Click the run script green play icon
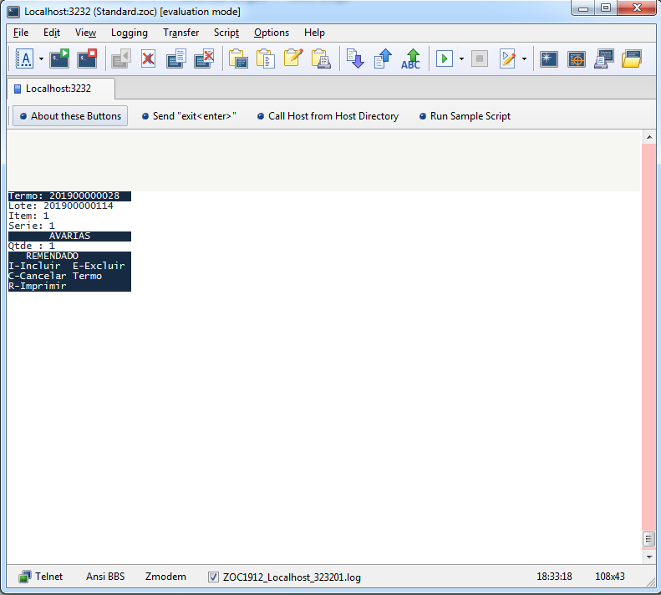This screenshot has width=661, height=595. (x=445, y=58)
